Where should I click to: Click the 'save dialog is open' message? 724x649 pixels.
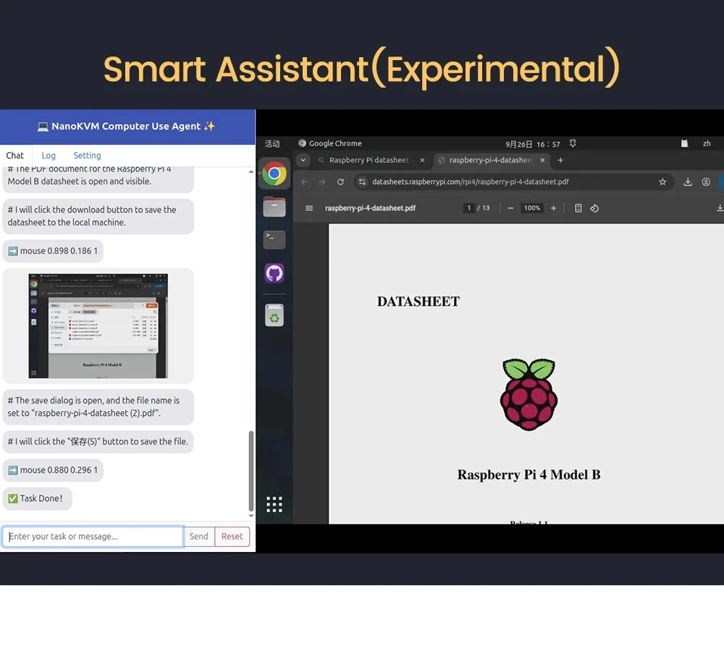tap(98, 407)
